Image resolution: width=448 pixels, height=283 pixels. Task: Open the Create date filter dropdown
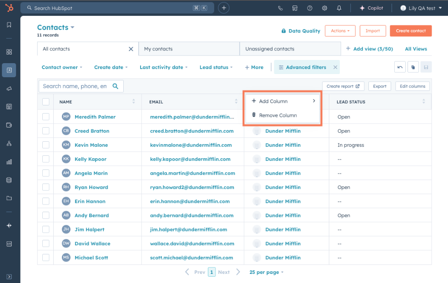111,67
